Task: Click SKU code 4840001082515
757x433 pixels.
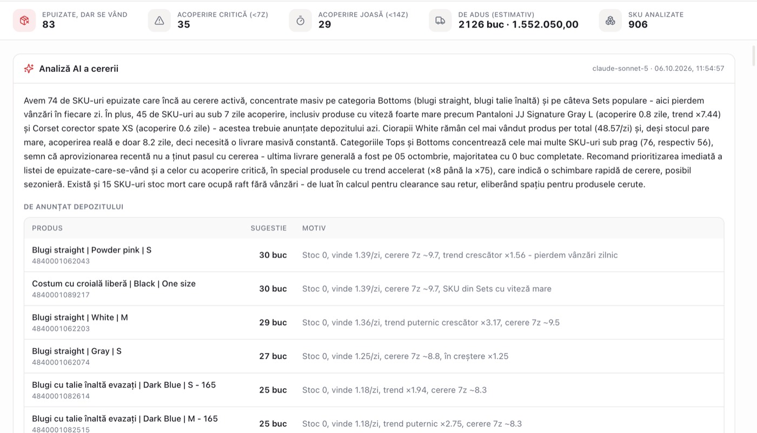Action: pos(61,430)
